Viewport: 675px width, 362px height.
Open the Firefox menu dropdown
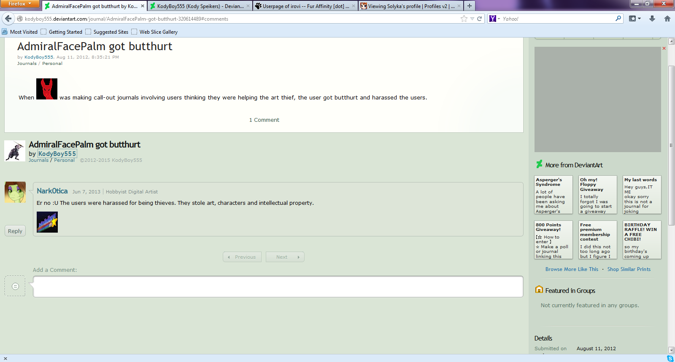tap(19, 4)
